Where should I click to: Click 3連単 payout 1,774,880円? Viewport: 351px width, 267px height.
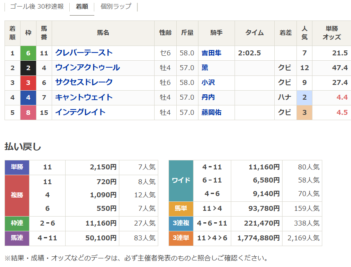tap(259, 238)
